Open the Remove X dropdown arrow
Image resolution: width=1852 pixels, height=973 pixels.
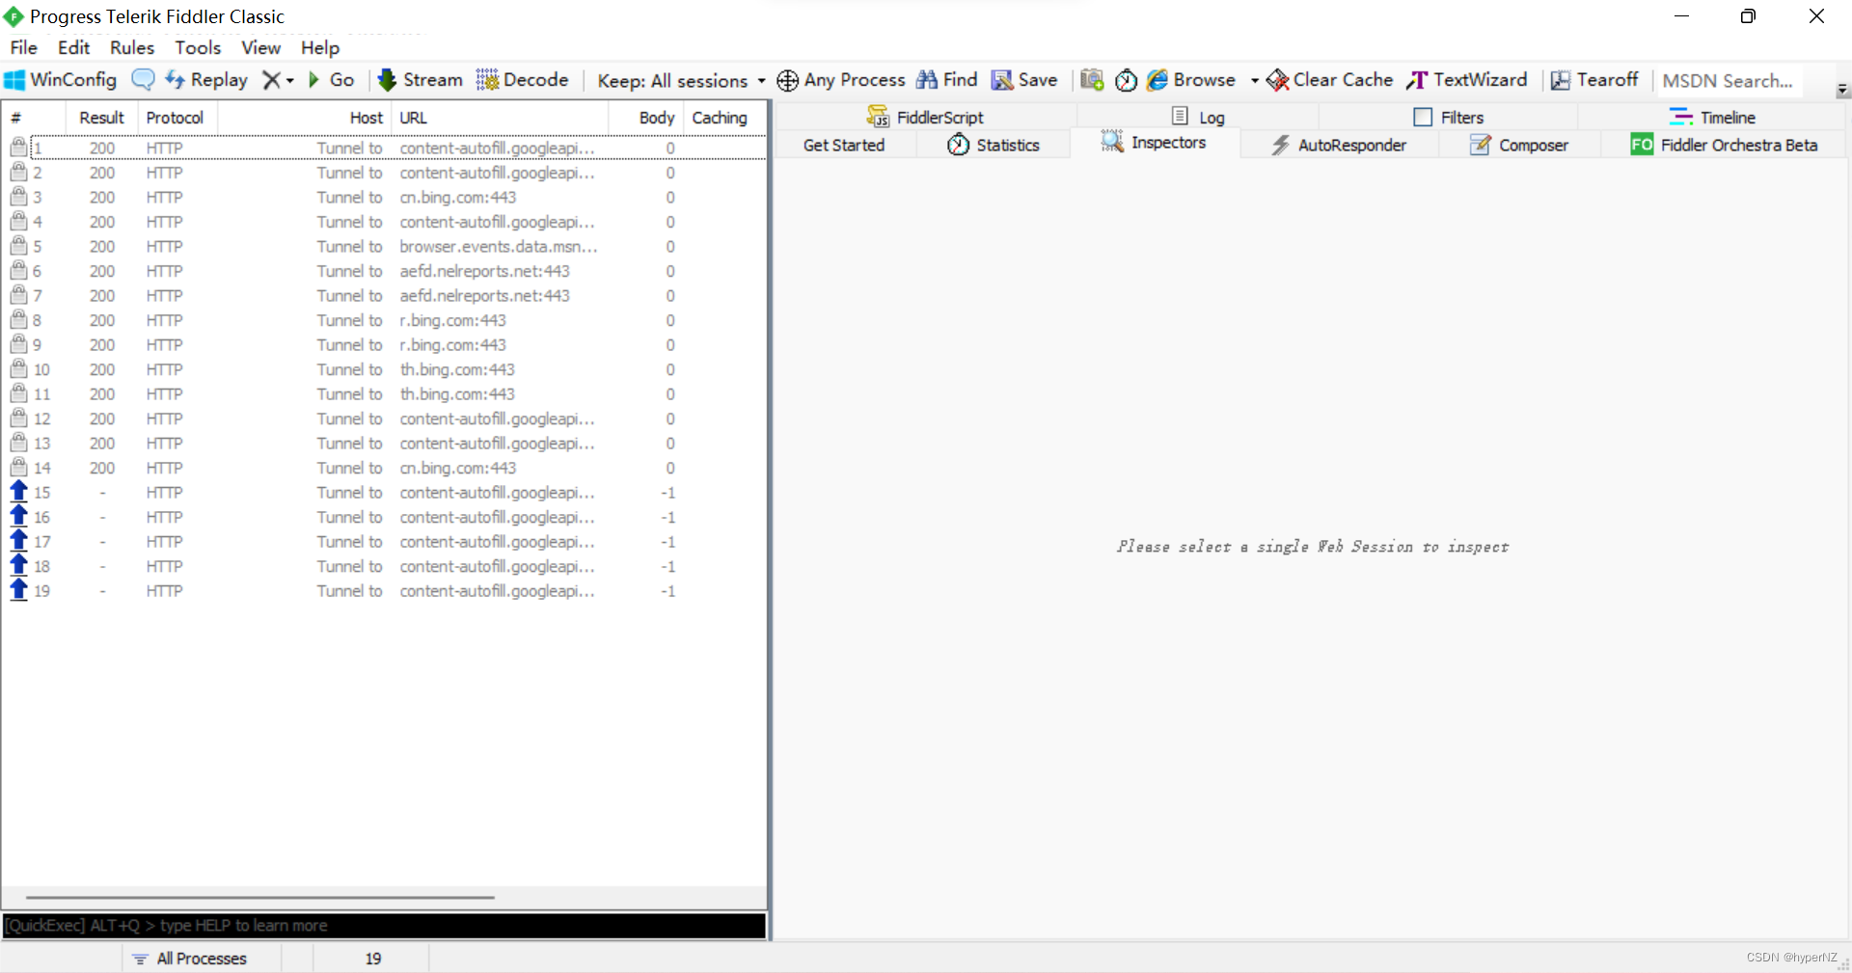click(x=289, y=81)
